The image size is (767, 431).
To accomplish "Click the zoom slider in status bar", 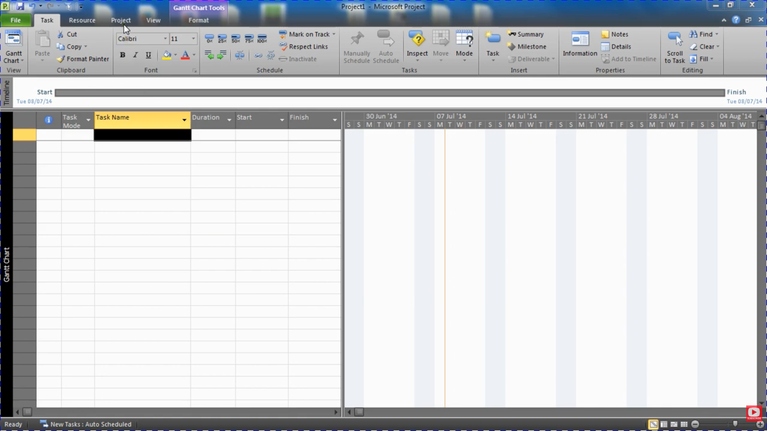I will coord(735,424).
